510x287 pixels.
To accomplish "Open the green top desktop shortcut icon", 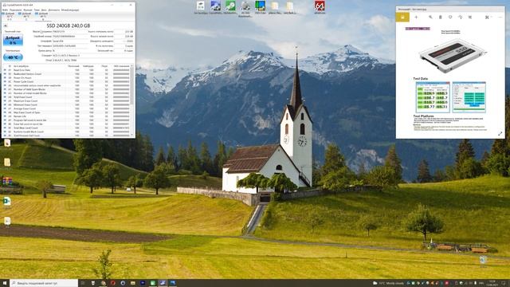I will pyautogui.click(x=230, y=7).
